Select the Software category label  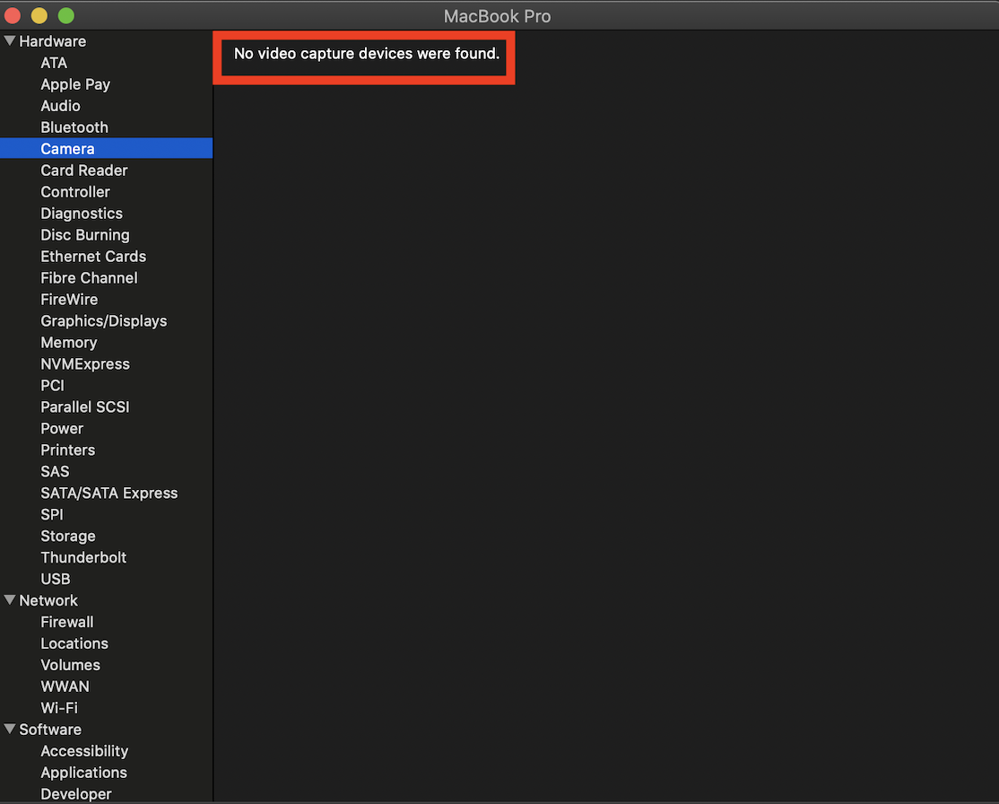pyautogui.click(x=50, y=730)
